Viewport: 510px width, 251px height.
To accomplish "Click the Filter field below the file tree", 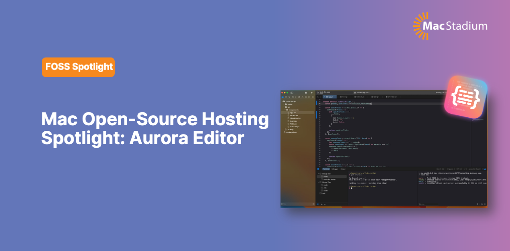I will pos(297,204).
